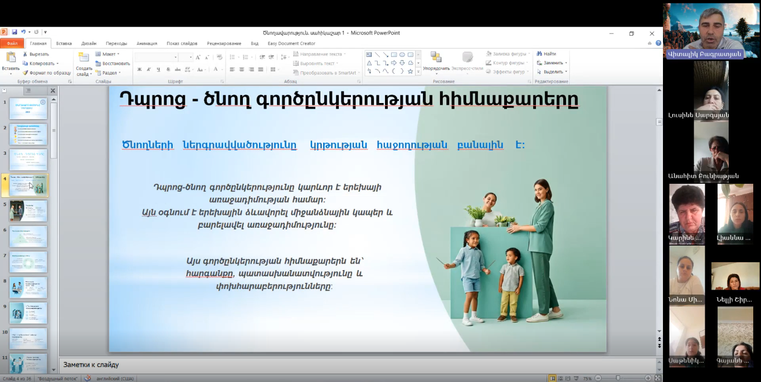Toggle text shadow S formatting
The width and height of the screenshot is (761, 382).
(x=168, y=70)
